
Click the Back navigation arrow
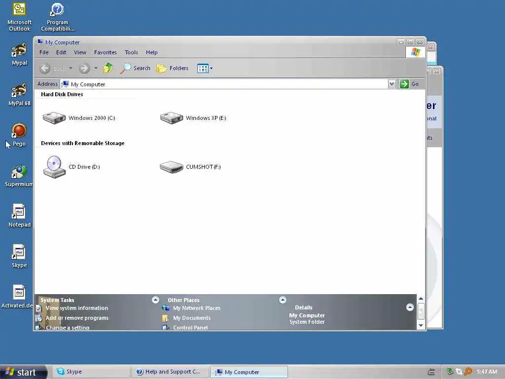[x=45, y=68]
